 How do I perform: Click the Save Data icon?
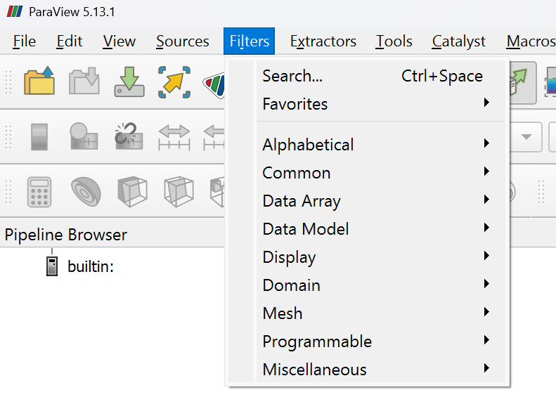click(x=84, y=81)
